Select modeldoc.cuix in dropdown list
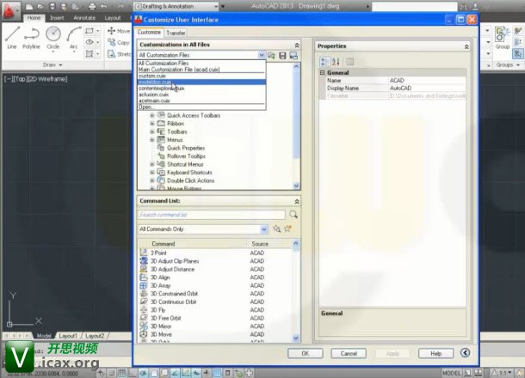The image size is (525, 378). [x=201, y=82]
